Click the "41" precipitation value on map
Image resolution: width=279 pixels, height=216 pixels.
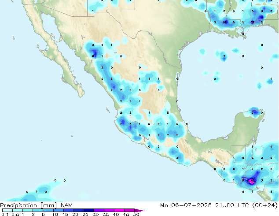(x=252, y=181)
